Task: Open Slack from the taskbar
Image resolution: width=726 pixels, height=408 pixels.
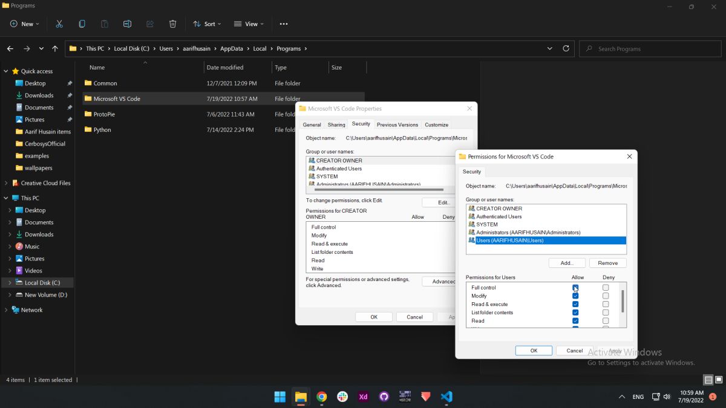Action: coord(342,397)
